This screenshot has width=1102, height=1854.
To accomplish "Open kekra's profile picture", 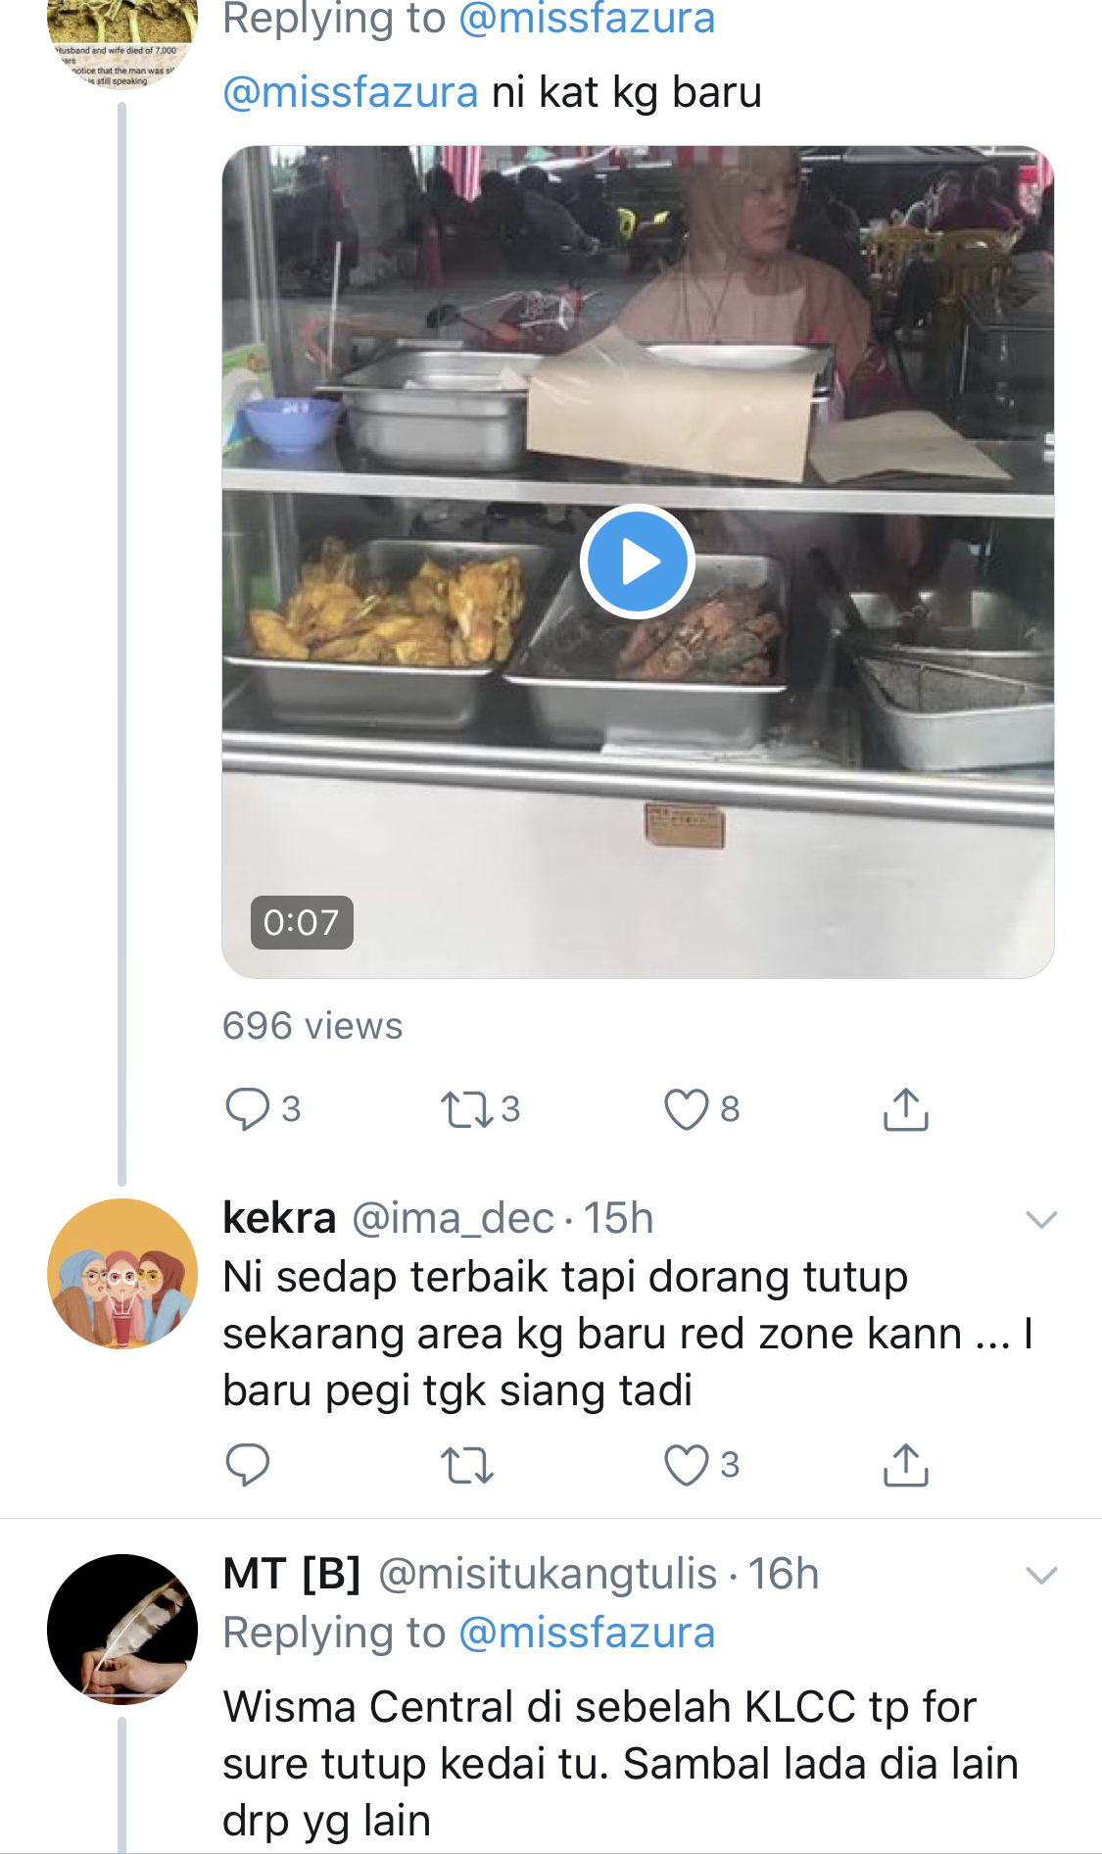I will [x=122, y=1273].
